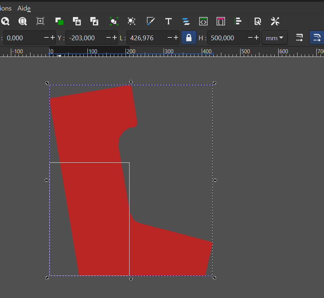This screenshot has width=324, height=298.
Task: Open the XML editor
Action: point(203,21)
